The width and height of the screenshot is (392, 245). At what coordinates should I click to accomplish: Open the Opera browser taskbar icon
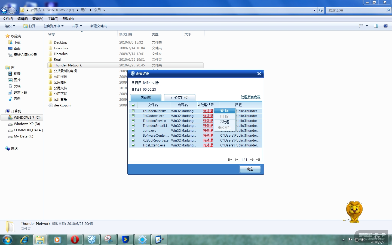pos(75,240)
